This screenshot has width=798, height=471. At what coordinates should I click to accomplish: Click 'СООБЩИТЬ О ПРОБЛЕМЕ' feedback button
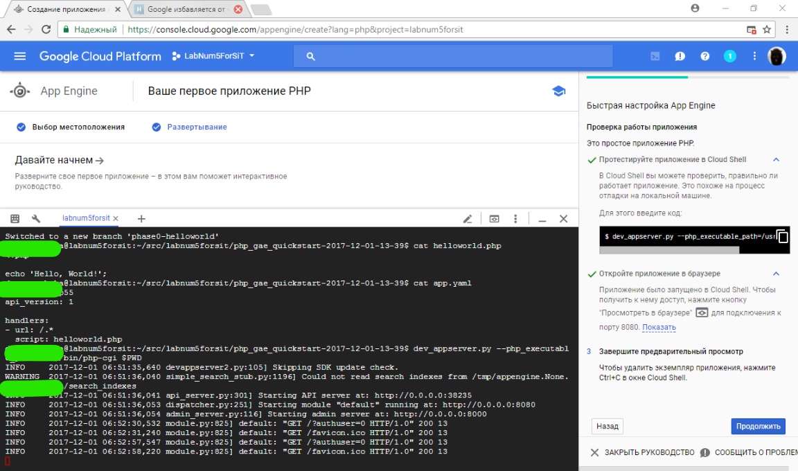tap(749, 452)
